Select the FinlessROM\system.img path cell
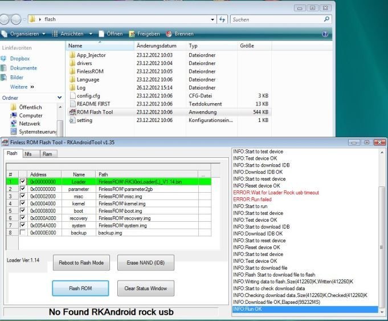The image size is (388, 321). coord(147,225)
